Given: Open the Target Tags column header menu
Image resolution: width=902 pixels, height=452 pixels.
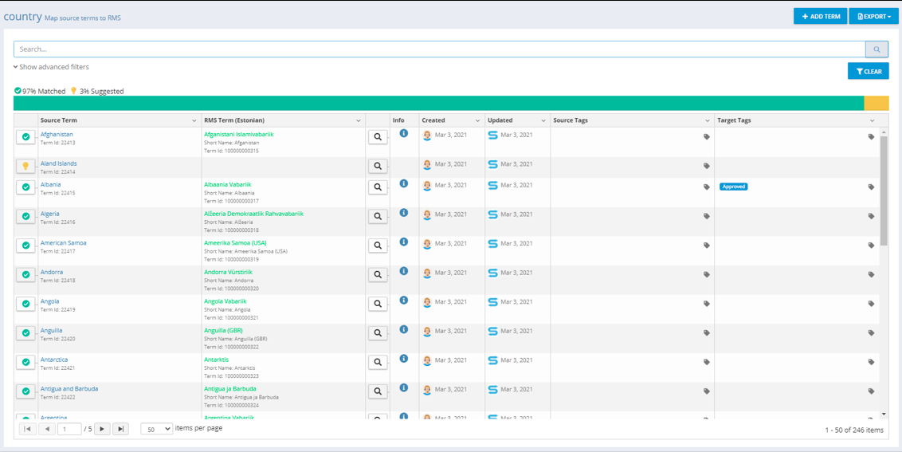Looking at the screenshot, I should click(x=873, y=120).
